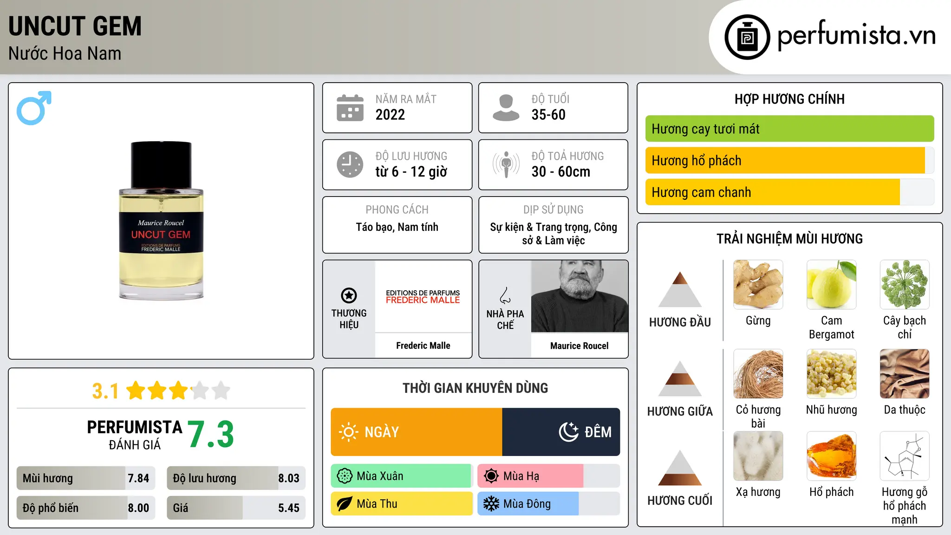Click the person icon beside Độ tuổi
The height and width of the screenshot is (535, 951).
(506, 108)
